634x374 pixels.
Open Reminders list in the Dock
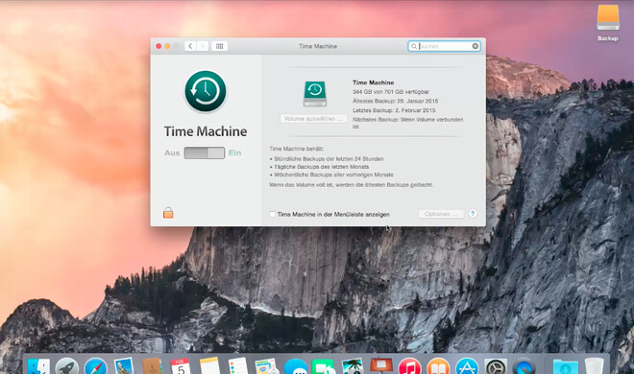pyautogui.click(x=238, y=366)
